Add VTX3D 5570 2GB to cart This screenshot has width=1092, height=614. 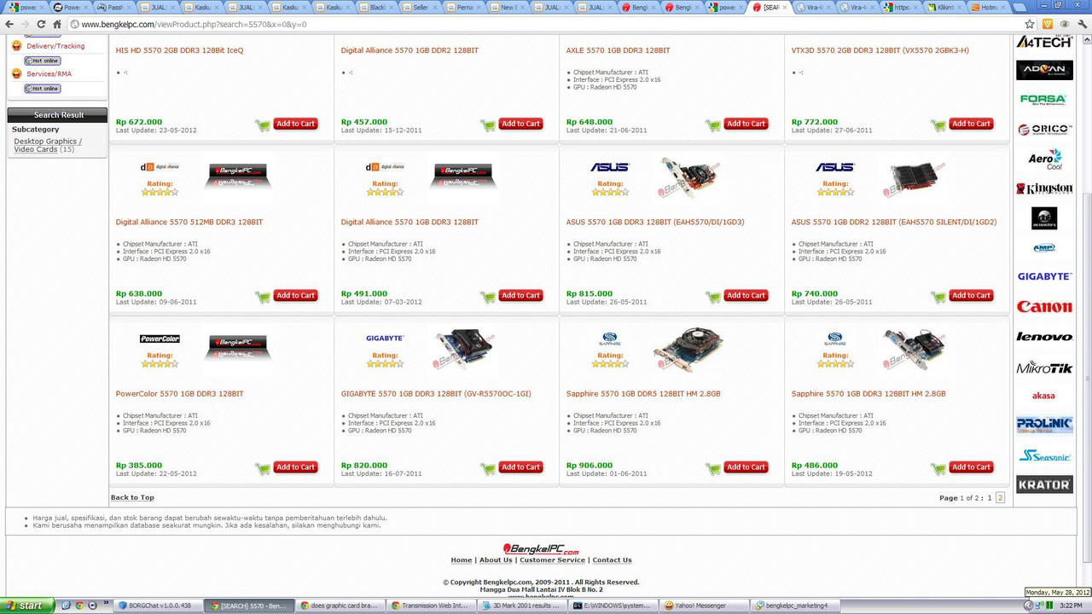(971, 124)
